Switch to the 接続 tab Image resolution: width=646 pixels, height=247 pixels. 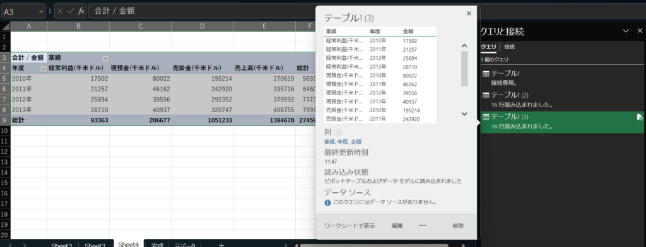(510, 47)
